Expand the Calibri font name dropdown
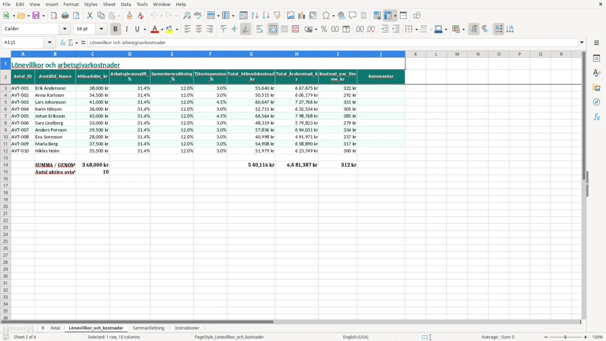Screen dimensions: 606x341 65,29
